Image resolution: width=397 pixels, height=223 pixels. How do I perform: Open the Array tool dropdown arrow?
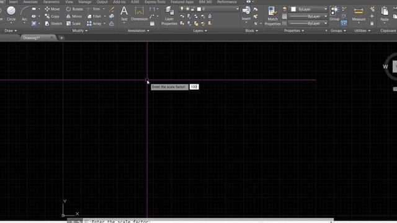click(x=104, y=24)
